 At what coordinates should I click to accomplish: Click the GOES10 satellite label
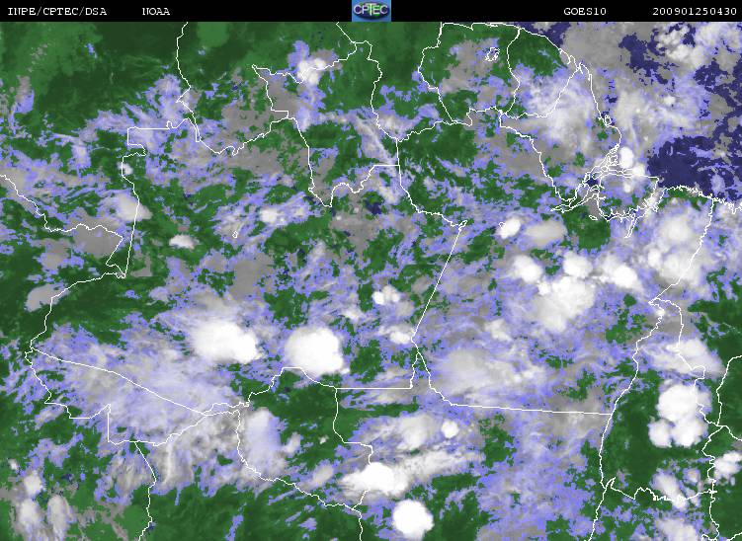pyautogui.click(x=585, y=11)
